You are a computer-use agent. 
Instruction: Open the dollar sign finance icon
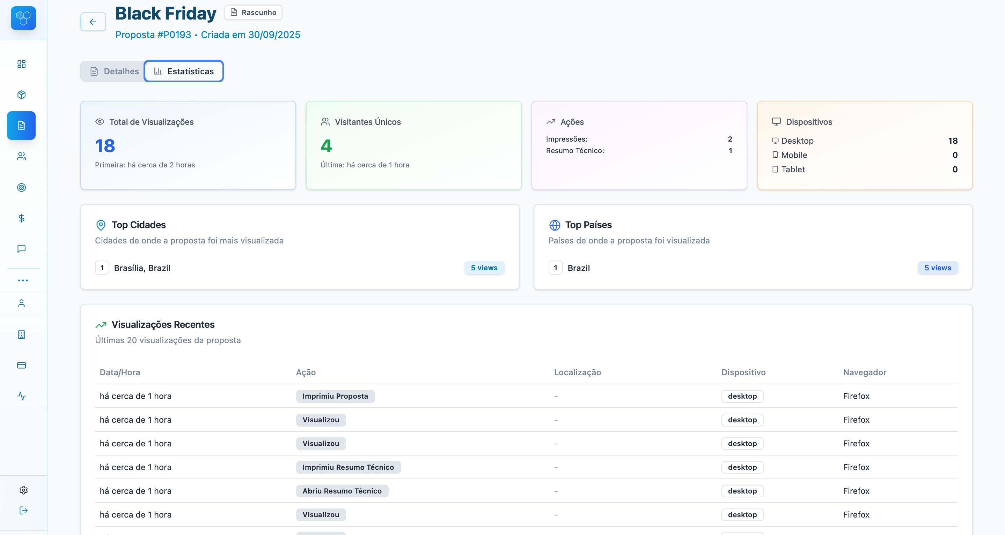click(21, 218)
